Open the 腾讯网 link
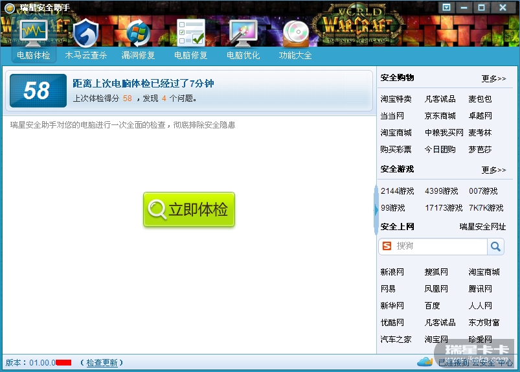This screenshot has height=372, width=520. tap(480, 288)
